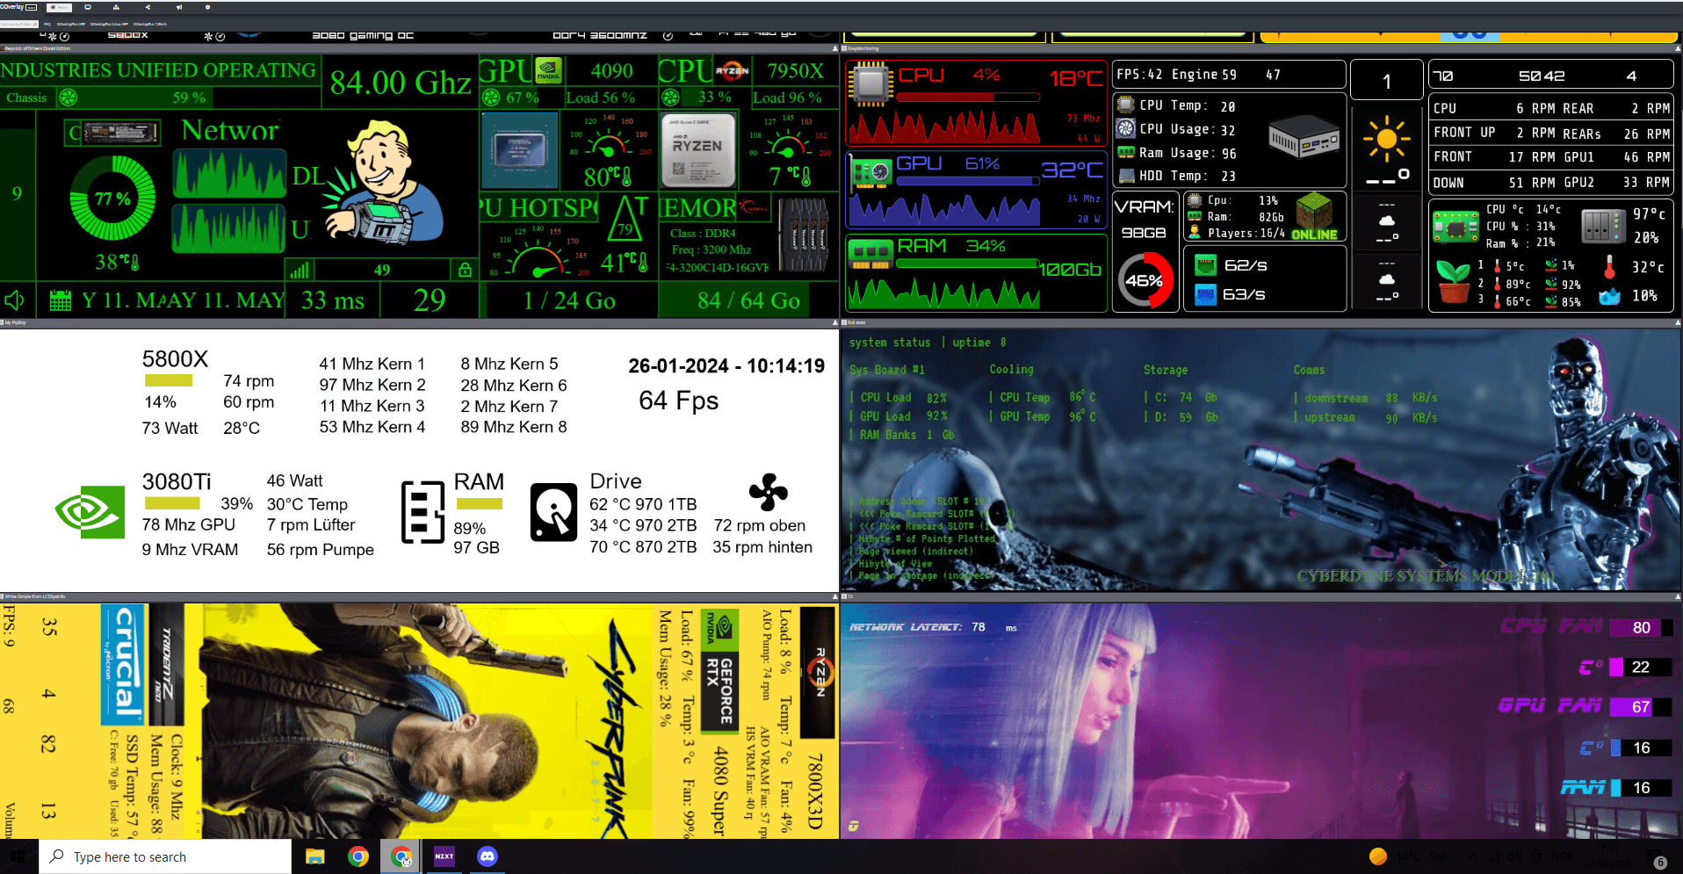
Task: Open NZXT CAM from the taskbar
Action: [444, 856]
